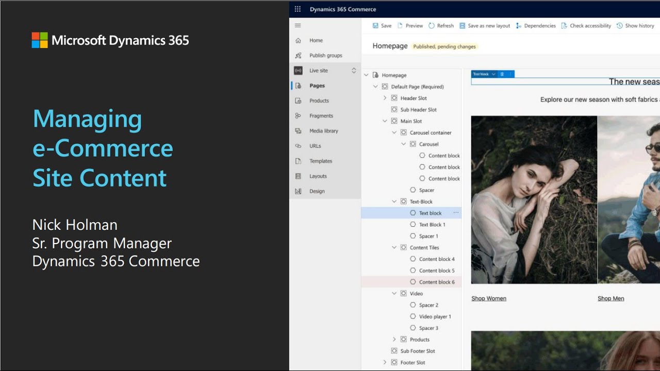Collapse the Text-Block container node
Viewport: 660px width, 371px height.
click(x=394, y=201)
